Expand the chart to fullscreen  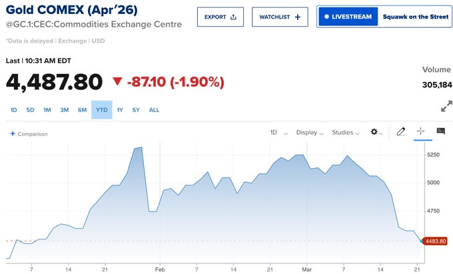coord(446,106)
